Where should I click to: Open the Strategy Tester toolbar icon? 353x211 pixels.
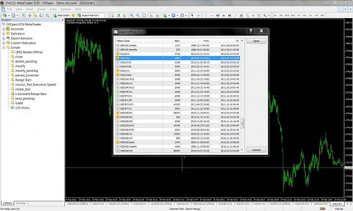click(x=47, y=15)
